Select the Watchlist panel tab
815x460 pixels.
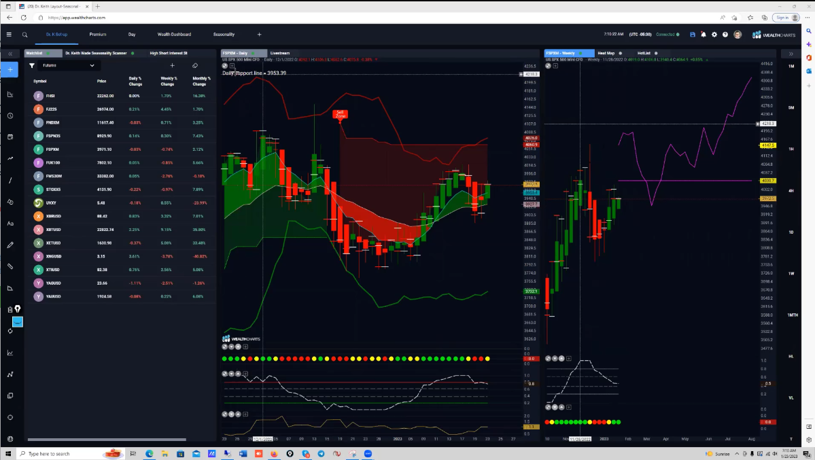tap(43, 53)
